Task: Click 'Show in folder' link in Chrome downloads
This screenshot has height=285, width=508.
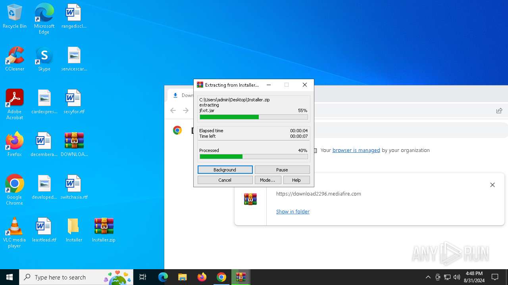Action: 293,212
